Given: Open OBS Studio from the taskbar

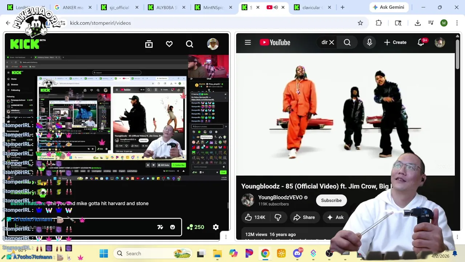Looking at the screenshot, I should [x=329, y=253].
